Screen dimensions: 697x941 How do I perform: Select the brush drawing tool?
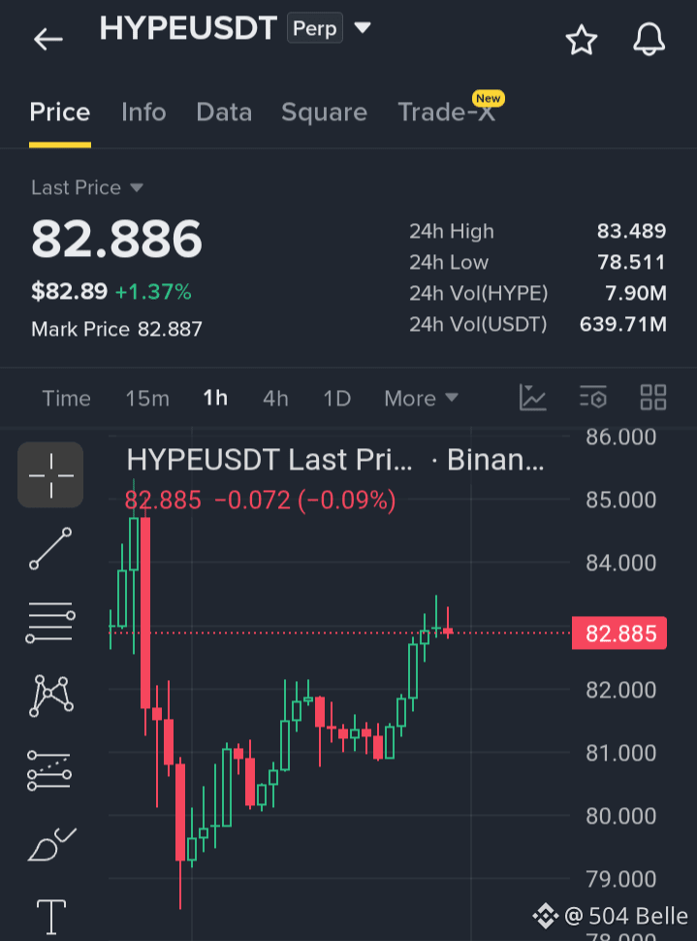tap(51, 844)
